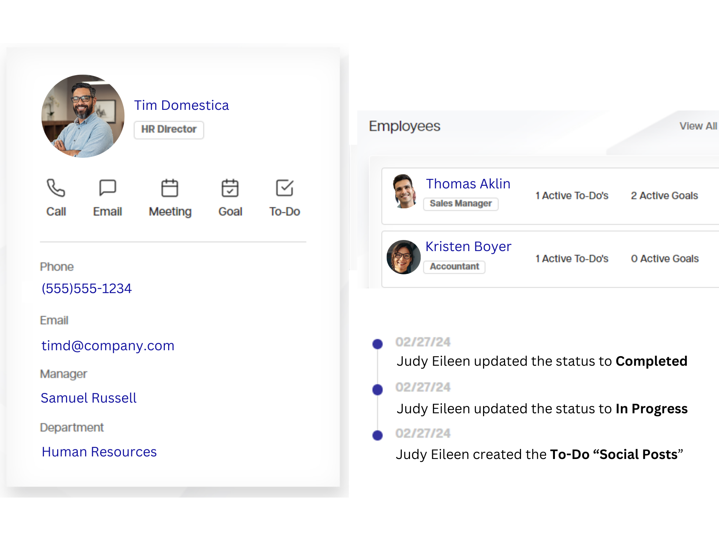Select the Human Resources department link
Screen dimensions: 719x553
coord(100,451)
